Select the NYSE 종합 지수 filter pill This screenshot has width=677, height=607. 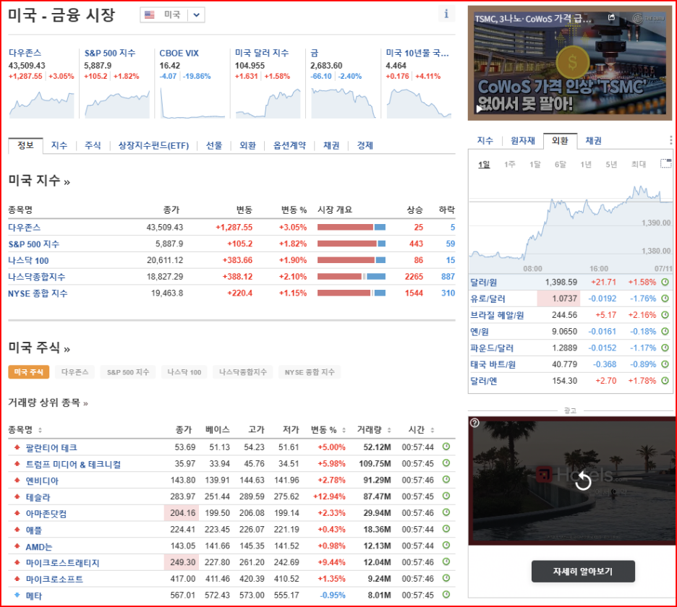click(310, 372)
